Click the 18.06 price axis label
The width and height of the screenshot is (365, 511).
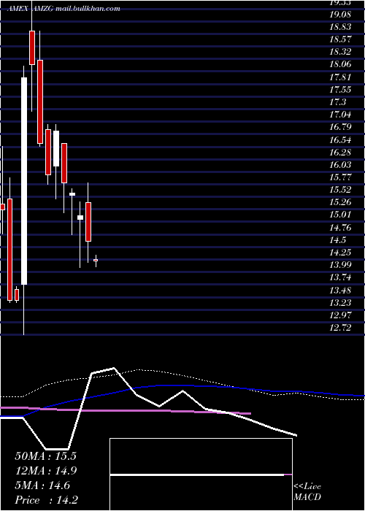point(340,64)
